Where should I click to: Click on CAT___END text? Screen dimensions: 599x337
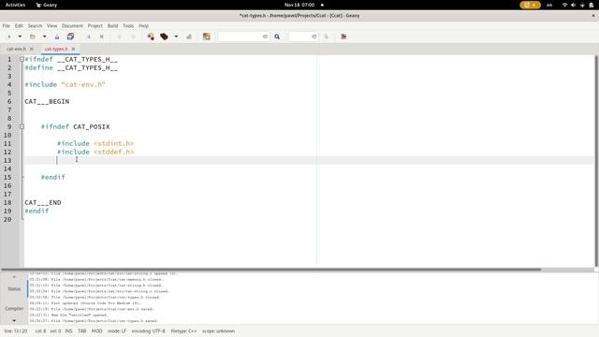(43, 202)
